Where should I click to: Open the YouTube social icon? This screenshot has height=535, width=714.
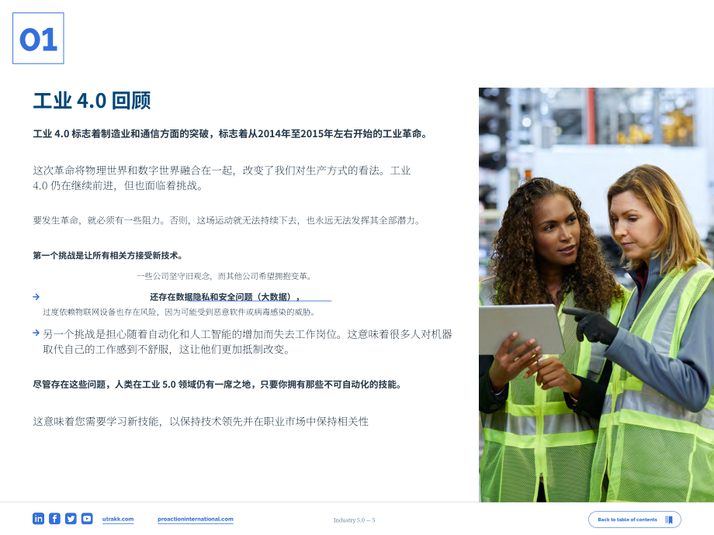87,519
